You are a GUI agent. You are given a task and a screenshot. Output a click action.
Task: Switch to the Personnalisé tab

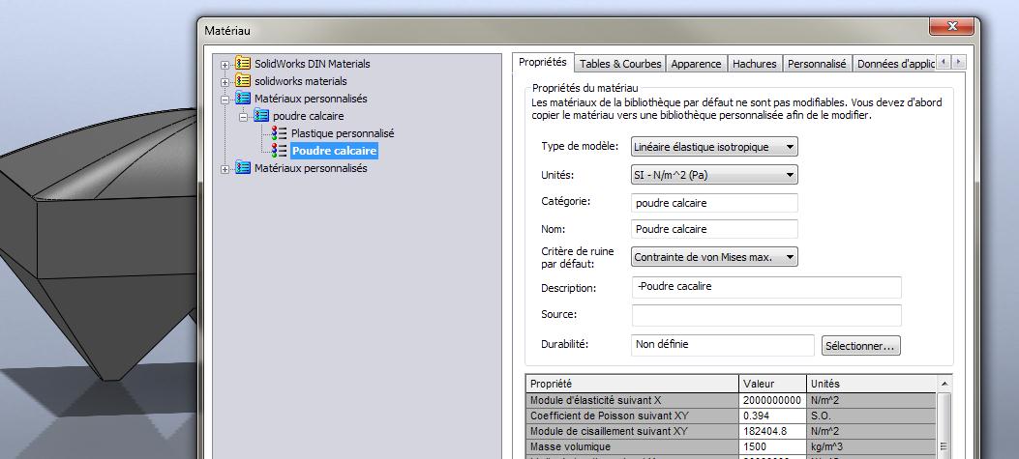pyautogui.click(x=817, y=64)
